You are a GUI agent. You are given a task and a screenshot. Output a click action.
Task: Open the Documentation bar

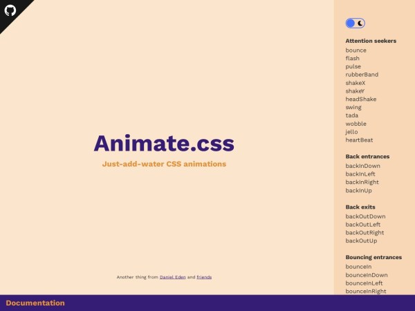(x=35, y=303)
